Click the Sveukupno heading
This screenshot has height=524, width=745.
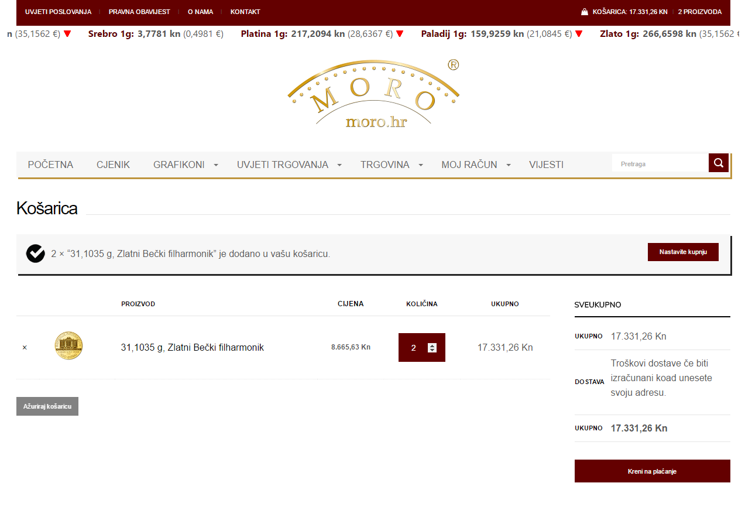pyautogui.click(x=598, y=305)
